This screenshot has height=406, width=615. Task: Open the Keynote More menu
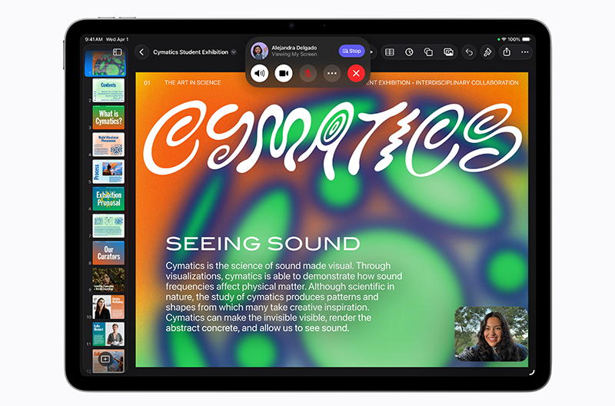[x=525, y=52]
